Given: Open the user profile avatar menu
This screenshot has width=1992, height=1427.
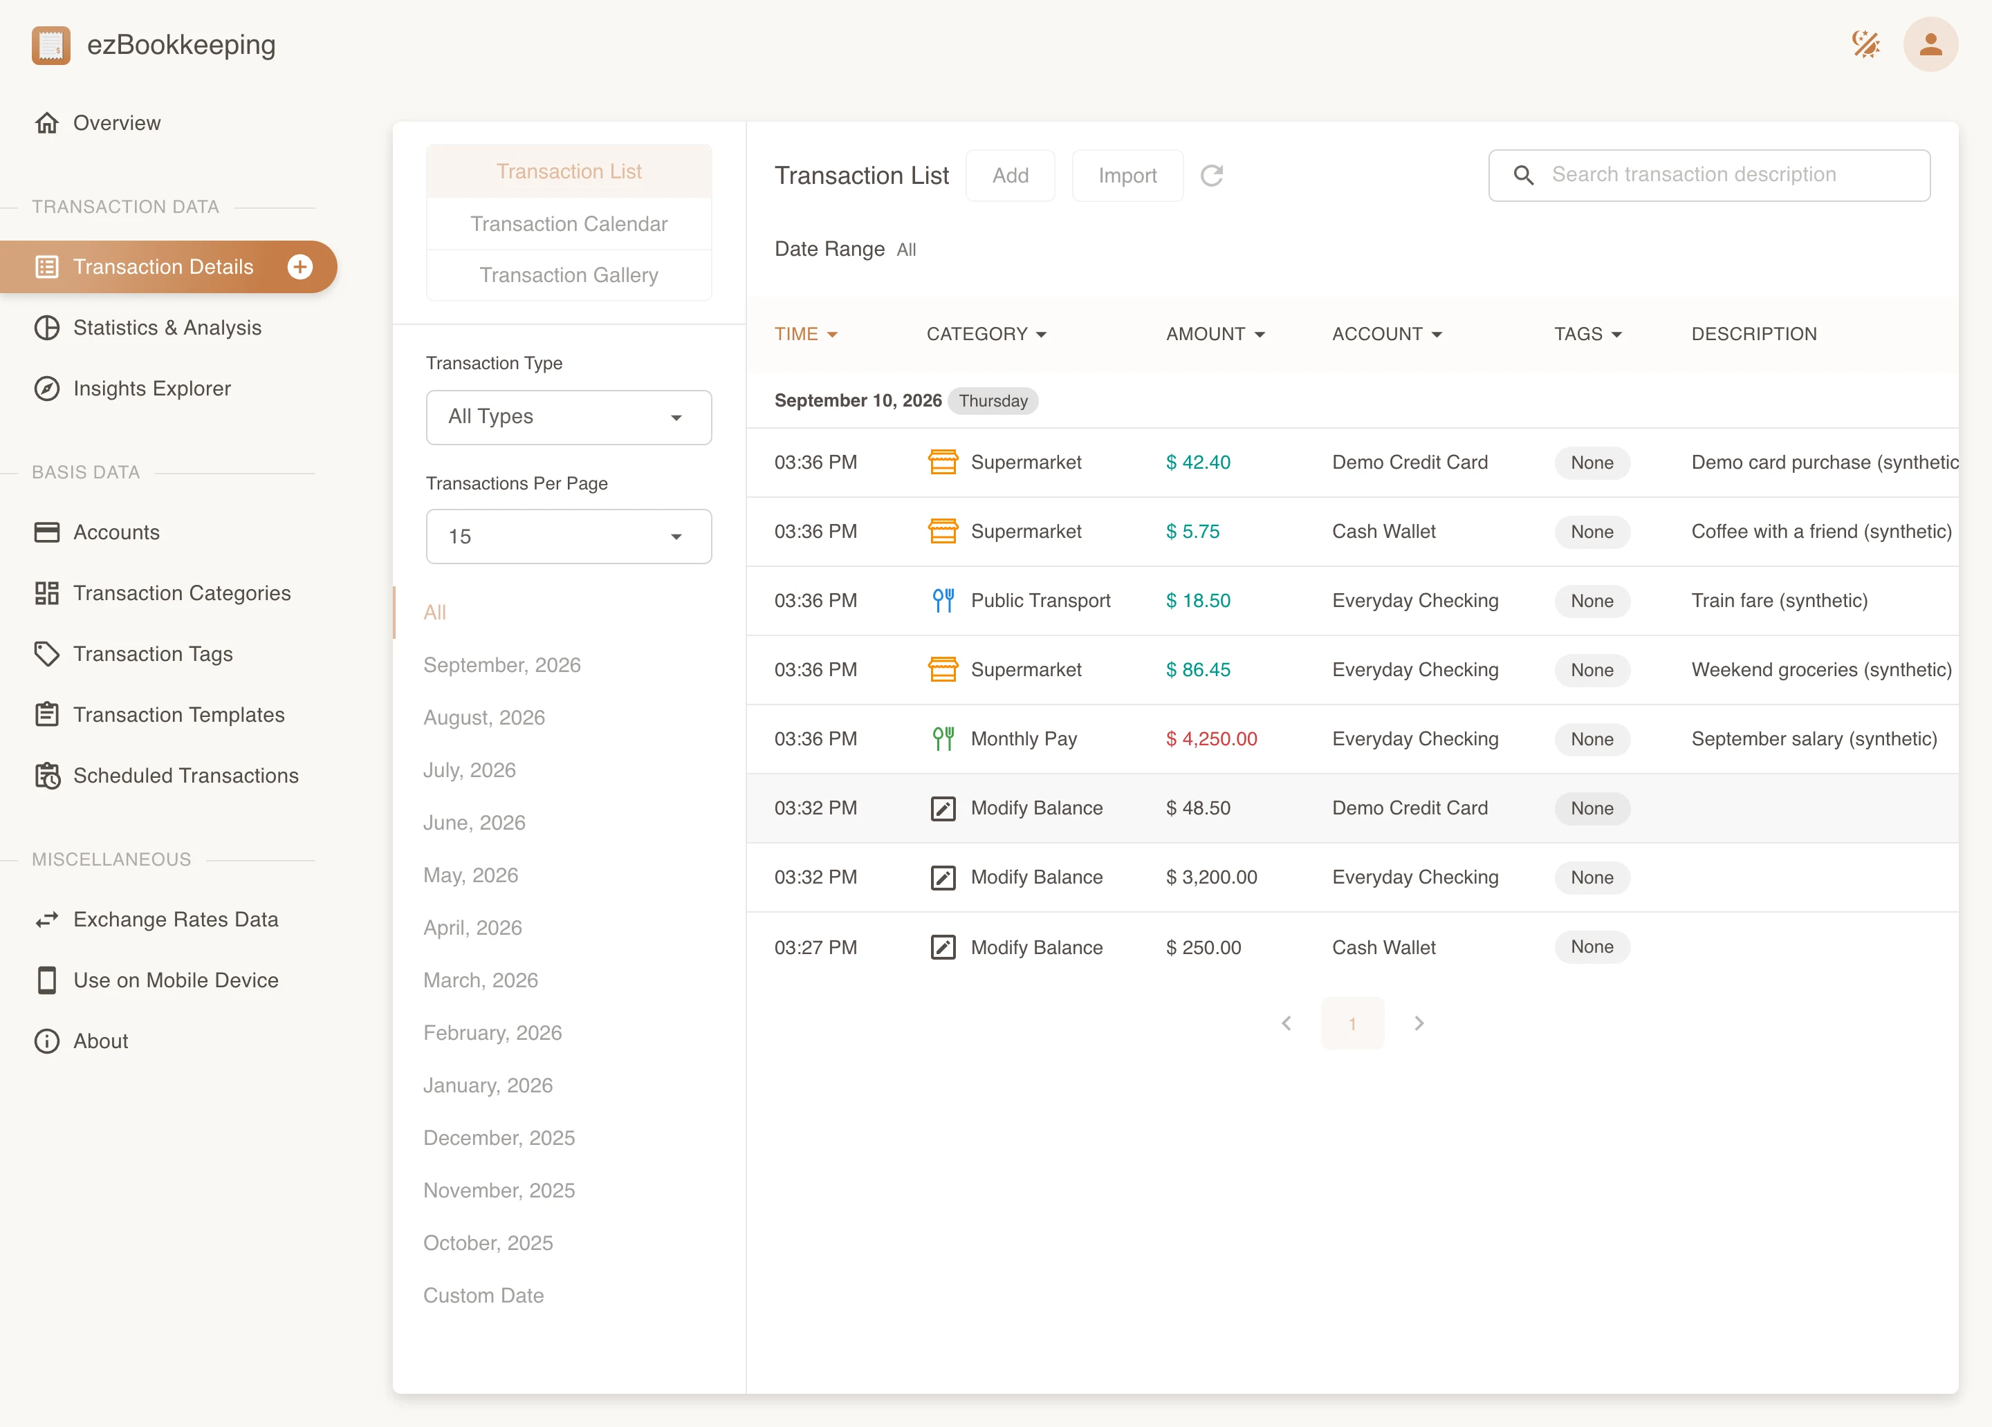Looking at the screenshot, I should [1930, 44].
